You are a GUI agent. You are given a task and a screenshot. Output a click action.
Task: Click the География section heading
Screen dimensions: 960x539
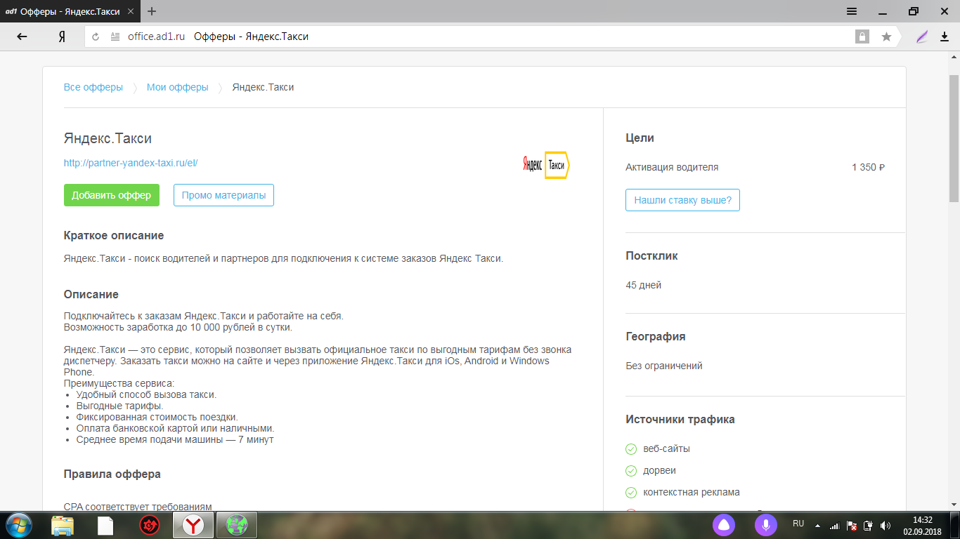[x=656, y=337]
